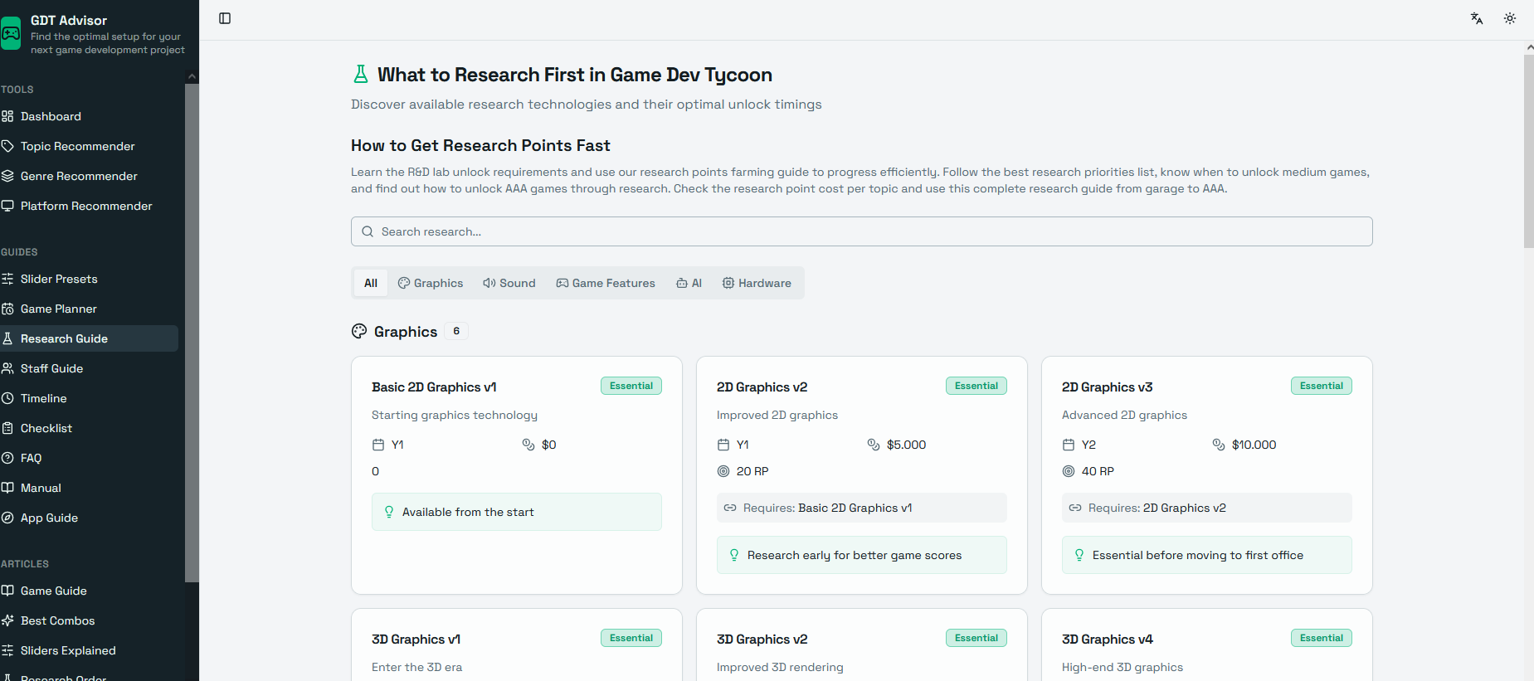Click the sidebar vertical scrollbar

point(192,332)
